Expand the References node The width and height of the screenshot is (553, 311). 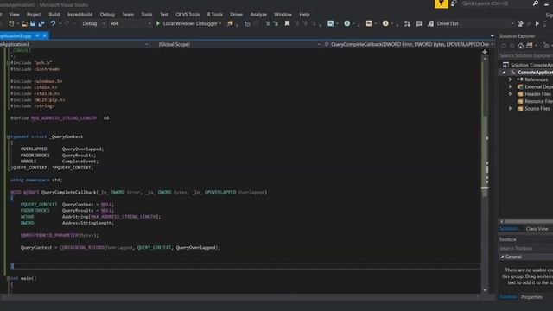[x=510, y=79]
